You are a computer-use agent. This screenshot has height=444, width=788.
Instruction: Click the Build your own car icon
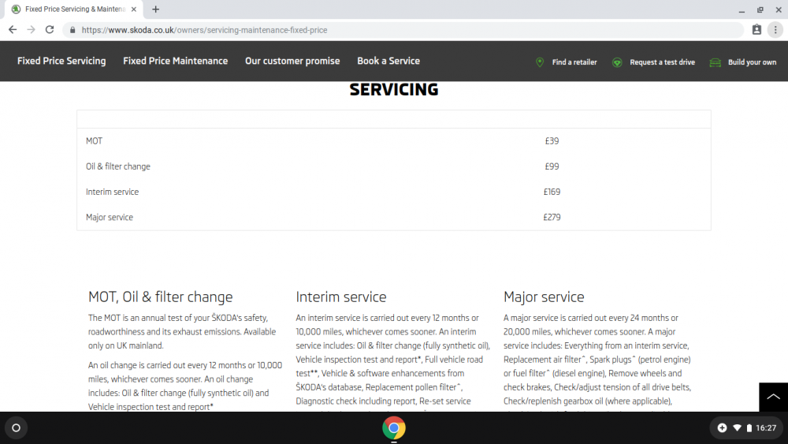coord(716,62)
